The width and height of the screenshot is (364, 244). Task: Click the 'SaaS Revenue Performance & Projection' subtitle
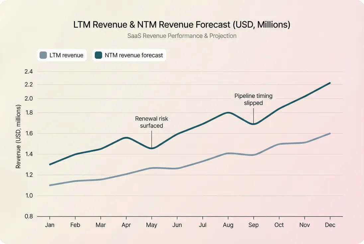(x=182, y=36)
